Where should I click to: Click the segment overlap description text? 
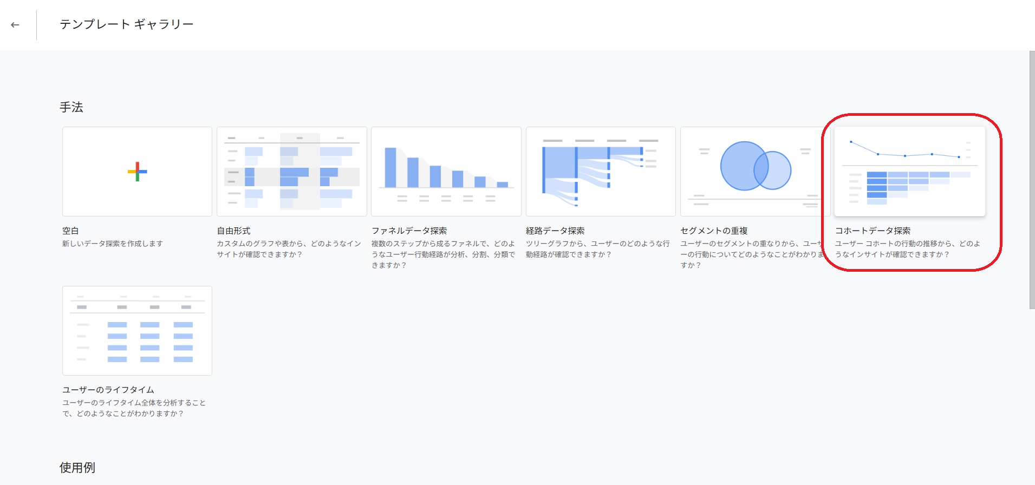(752, 254)
